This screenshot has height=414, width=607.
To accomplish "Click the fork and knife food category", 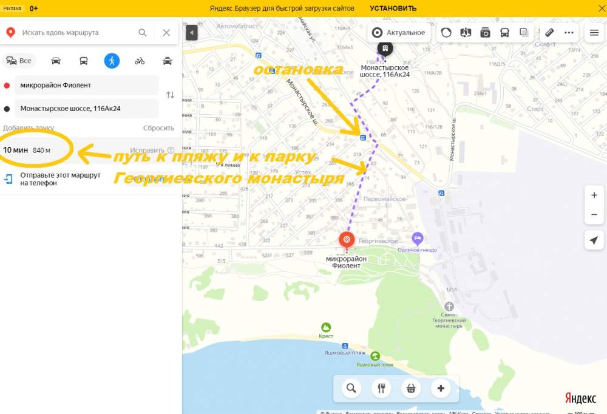I will [381, 388].
